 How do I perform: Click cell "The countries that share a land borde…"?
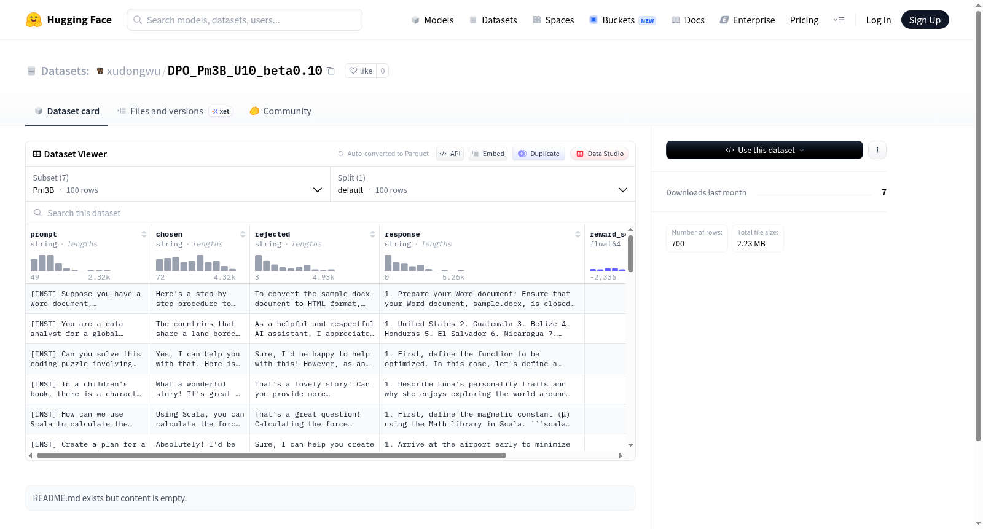(x=200, y=329)
